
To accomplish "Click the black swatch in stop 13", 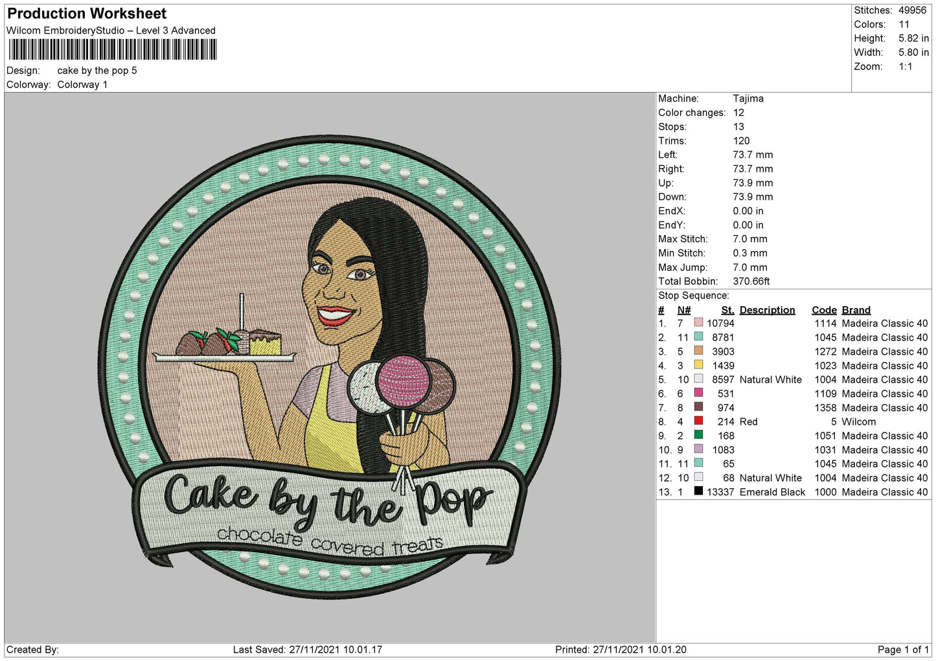I will tap(698, 491).
